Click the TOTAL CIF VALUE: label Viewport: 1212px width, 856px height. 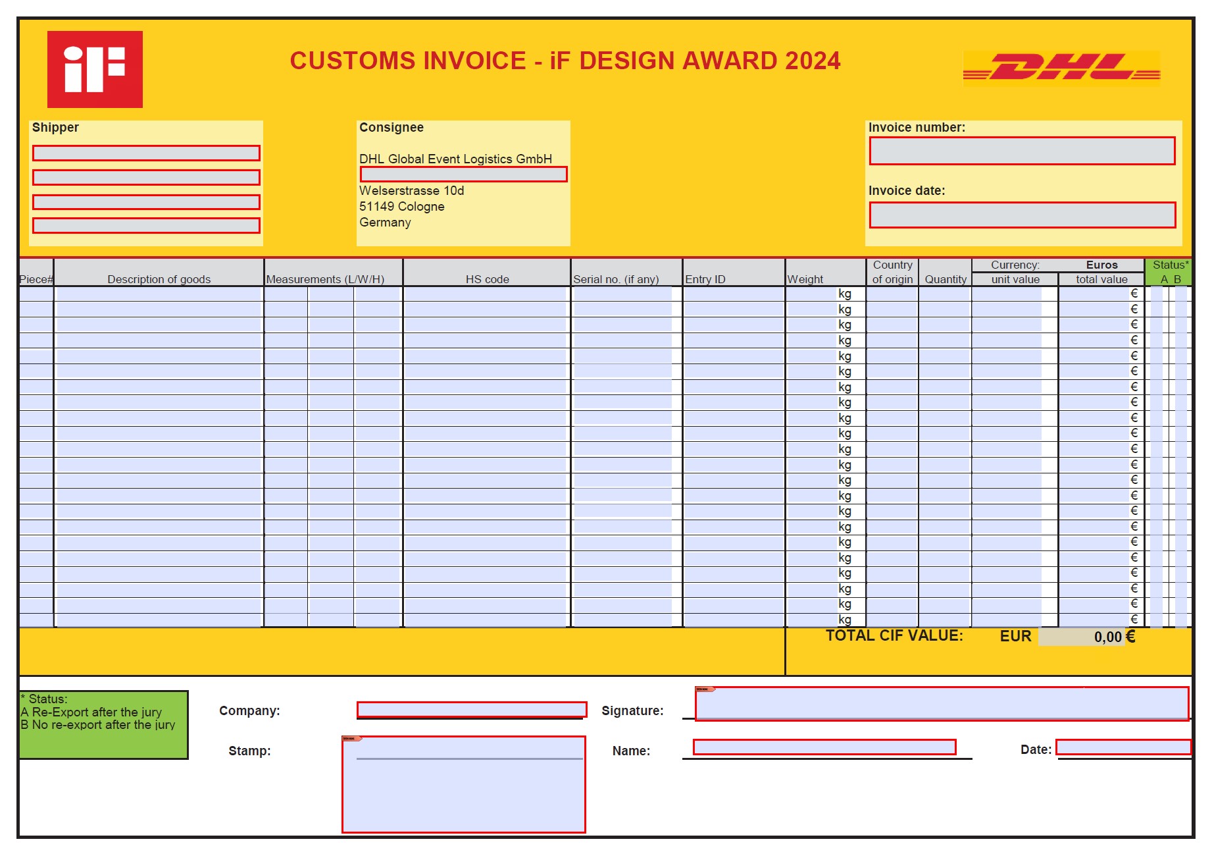pos(894,635)
